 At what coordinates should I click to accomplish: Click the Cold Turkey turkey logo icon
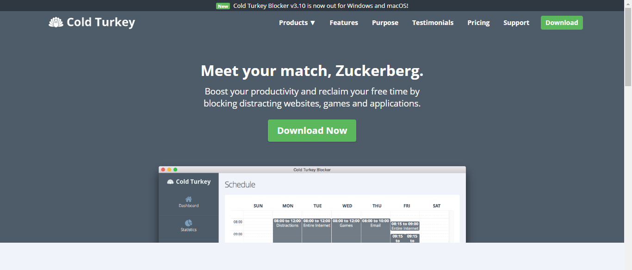point(56,22)
